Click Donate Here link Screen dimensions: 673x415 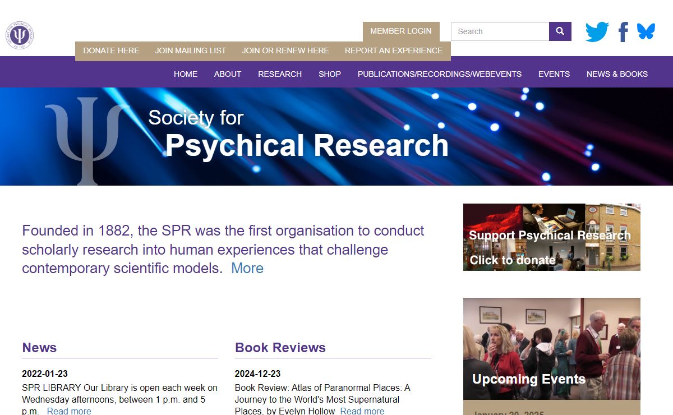point(111,50)
